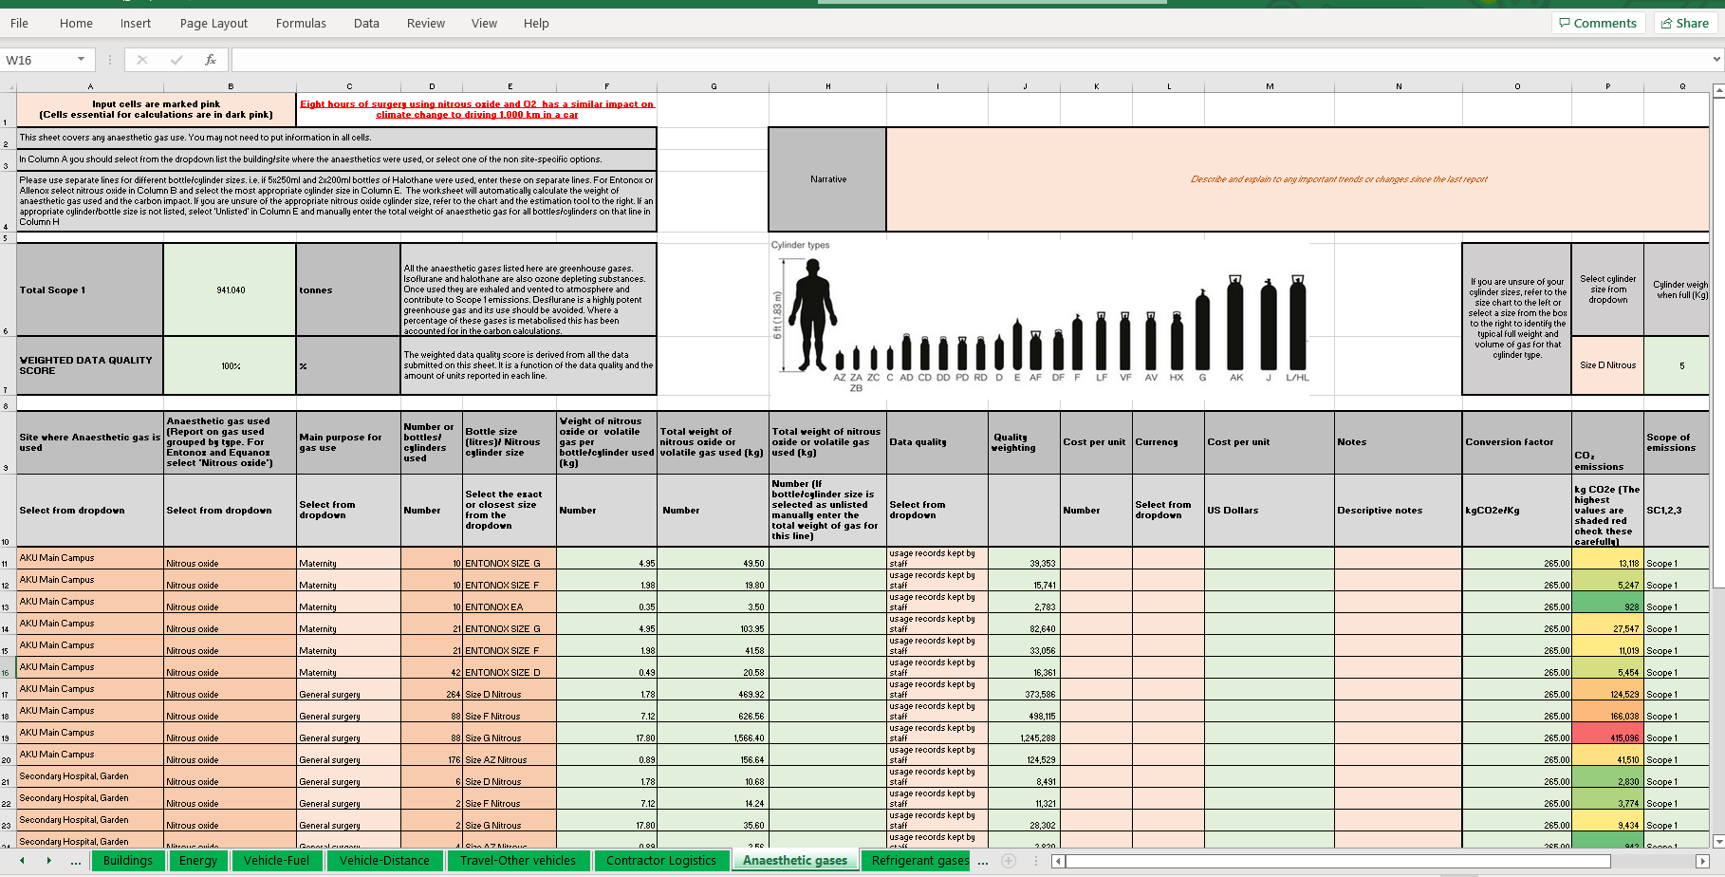Select row header 11
1725x877 pixels.
click(x=8, y=559)
